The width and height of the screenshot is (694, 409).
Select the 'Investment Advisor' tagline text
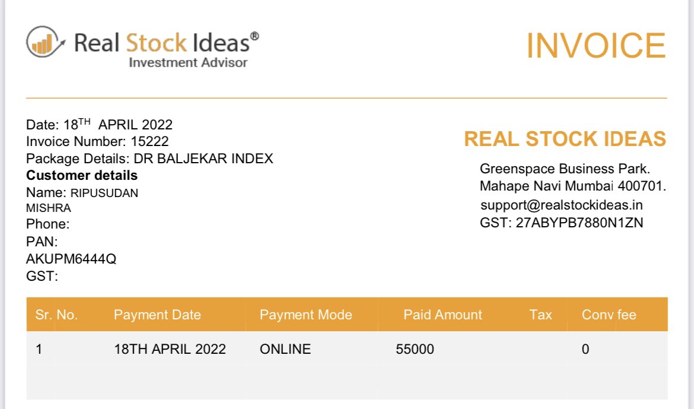[x=188, y=62]
